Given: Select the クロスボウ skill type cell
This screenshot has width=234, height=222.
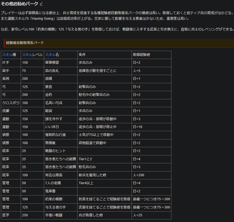Looking at the screenshot, I should 10,103.
